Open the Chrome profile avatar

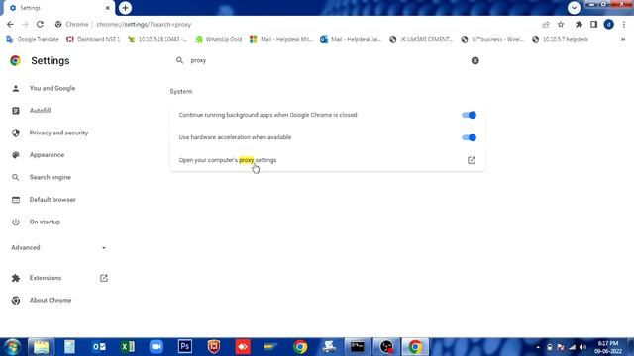[609, 24]
